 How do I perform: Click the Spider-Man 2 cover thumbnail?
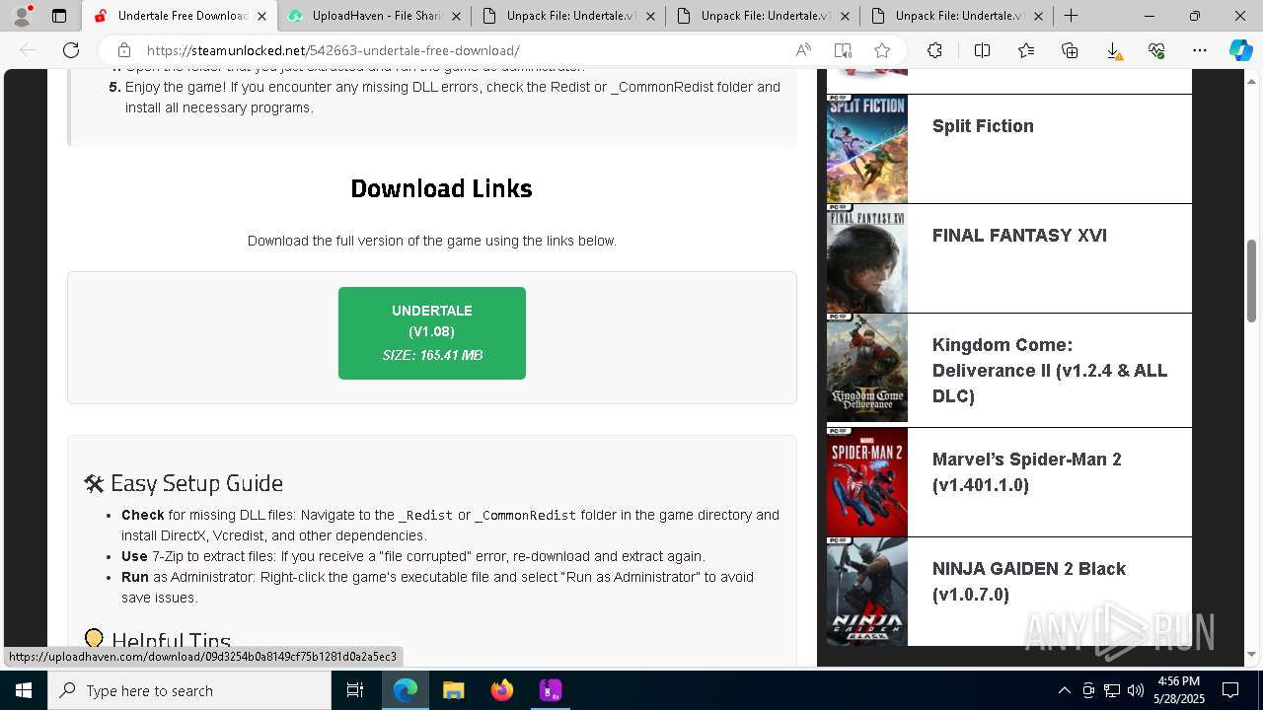click(x=867, y=482)
